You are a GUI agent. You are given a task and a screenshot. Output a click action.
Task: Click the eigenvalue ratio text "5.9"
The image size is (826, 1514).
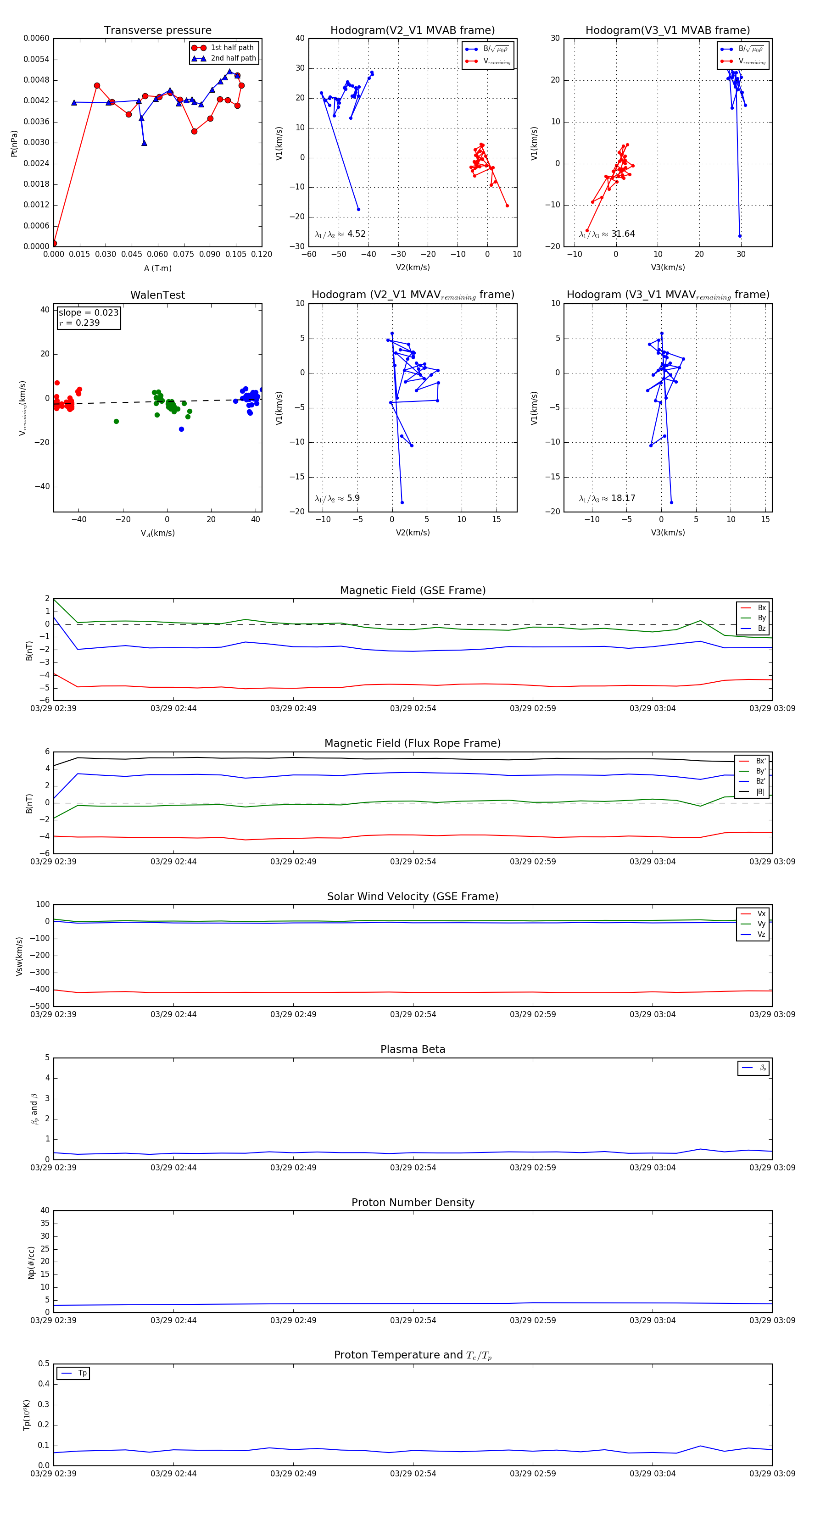(353, 498)
